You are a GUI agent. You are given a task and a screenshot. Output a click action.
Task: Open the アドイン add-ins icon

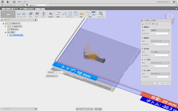point(101,14)
